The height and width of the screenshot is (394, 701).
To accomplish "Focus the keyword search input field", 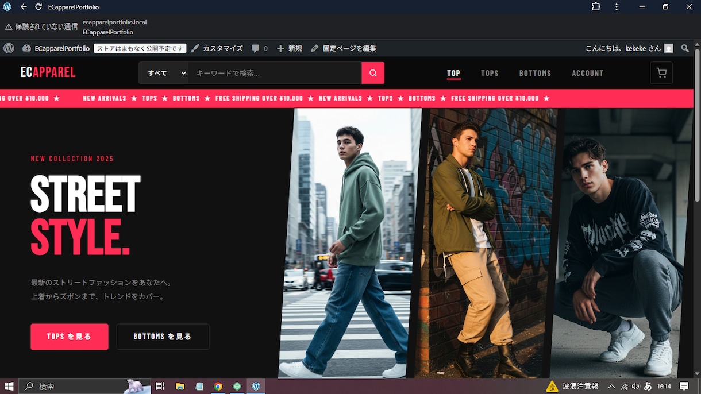I will click(275, 73).
